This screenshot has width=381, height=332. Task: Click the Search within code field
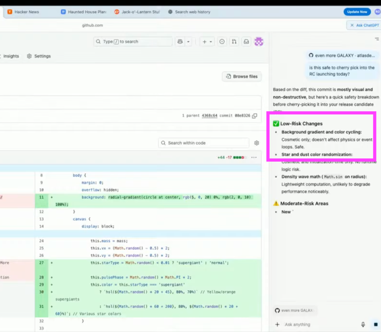[x=204, y=143]
